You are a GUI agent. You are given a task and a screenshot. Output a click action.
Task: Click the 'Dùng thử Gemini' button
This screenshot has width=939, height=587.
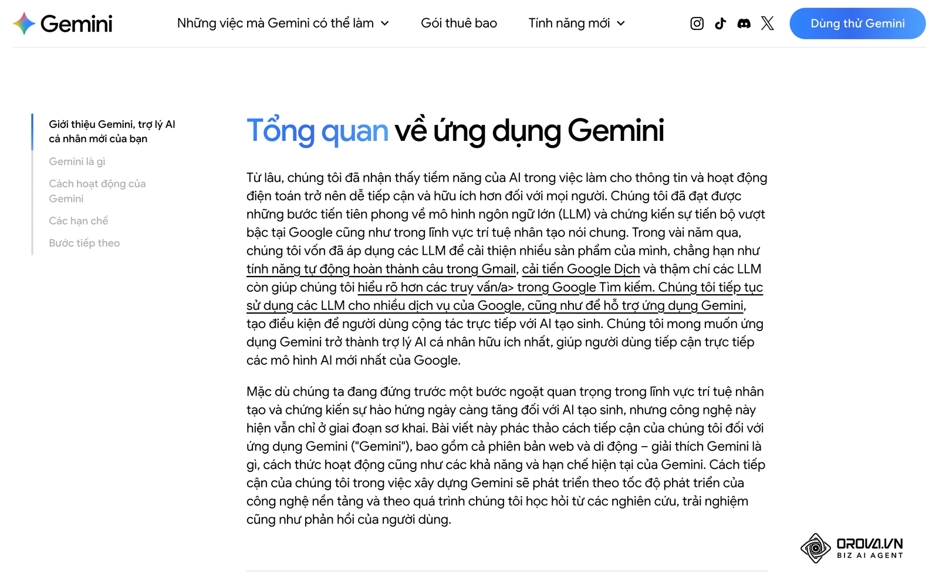tap(857, 23)
